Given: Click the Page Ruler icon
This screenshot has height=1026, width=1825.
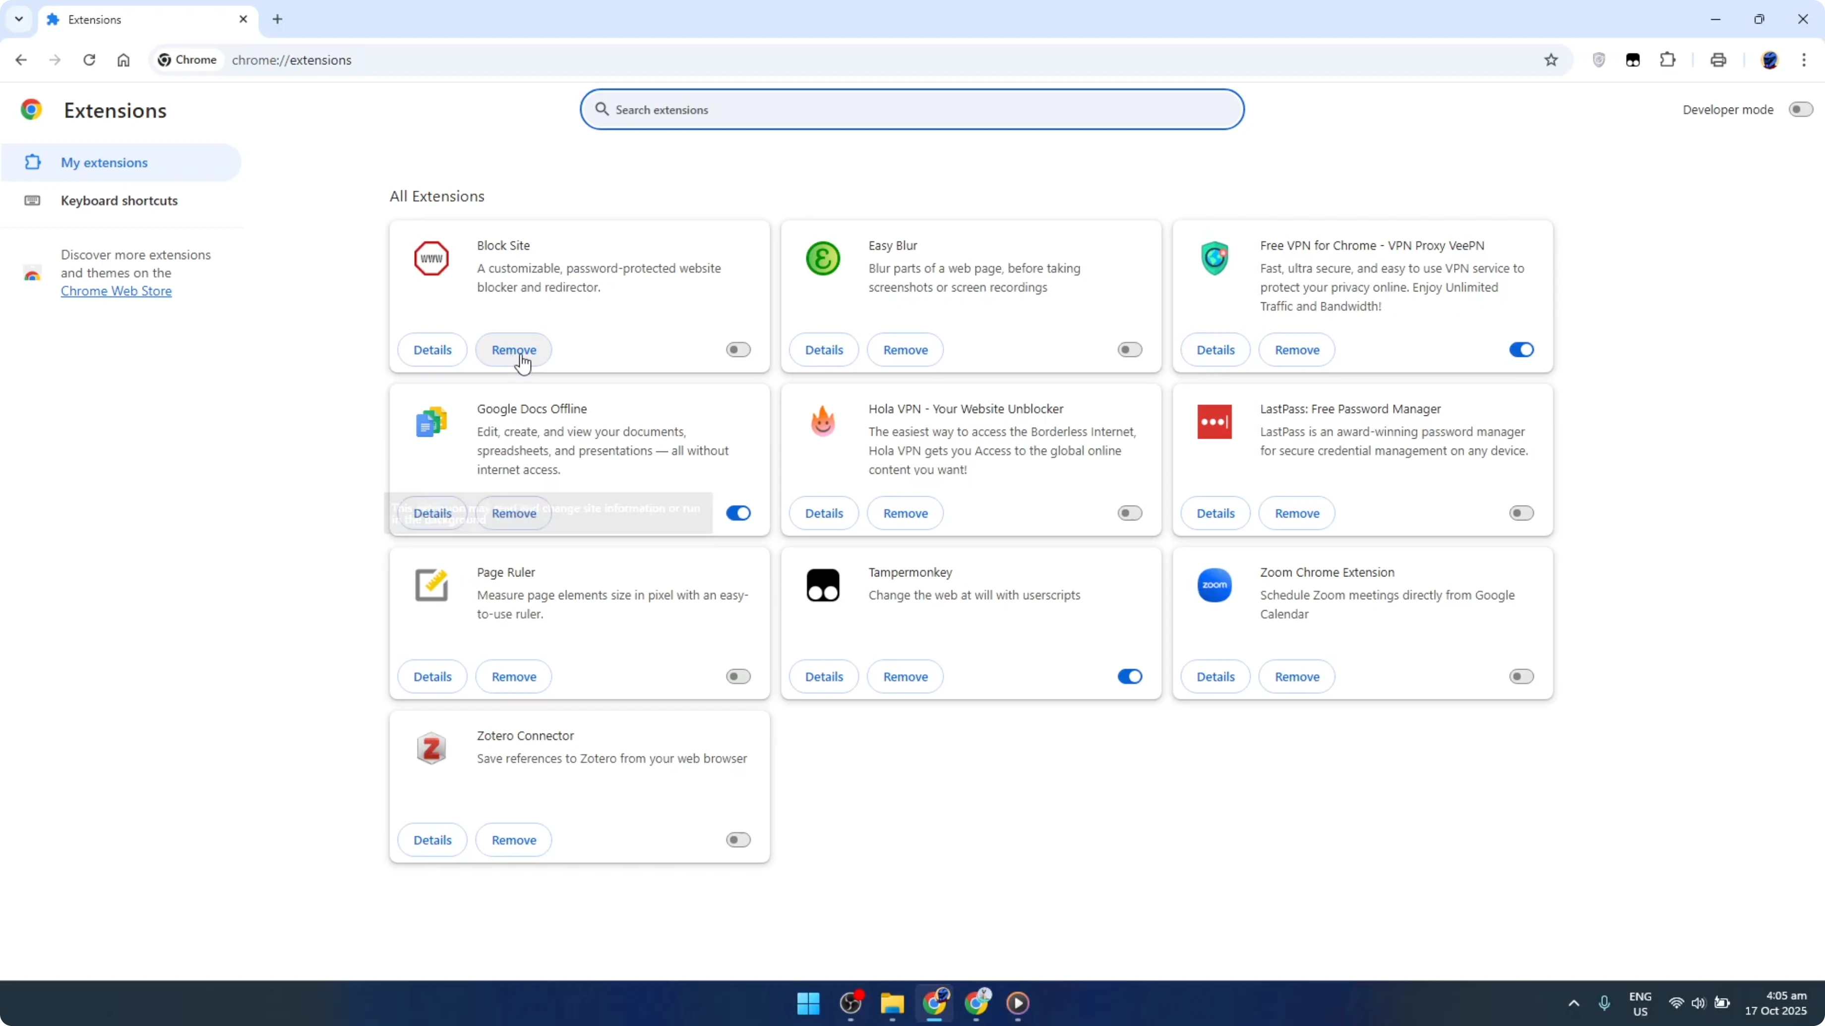Looking at the screenshot, I should coord(431,585).
